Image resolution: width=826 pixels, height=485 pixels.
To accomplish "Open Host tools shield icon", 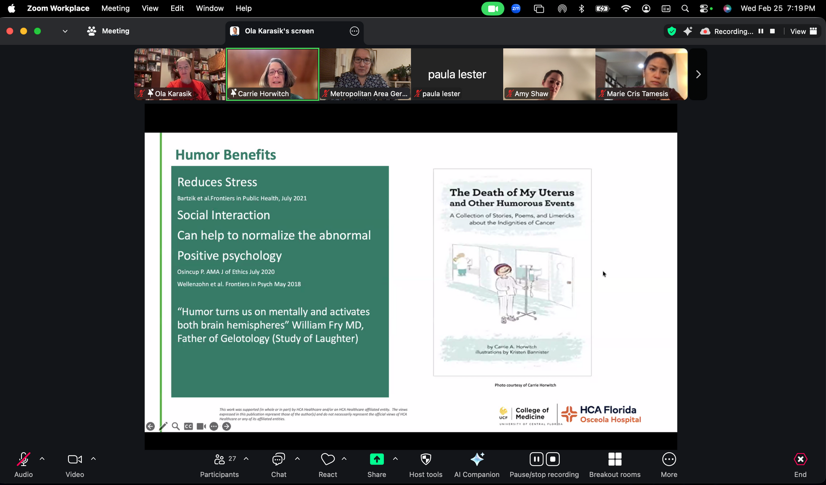I will point(425,460).
